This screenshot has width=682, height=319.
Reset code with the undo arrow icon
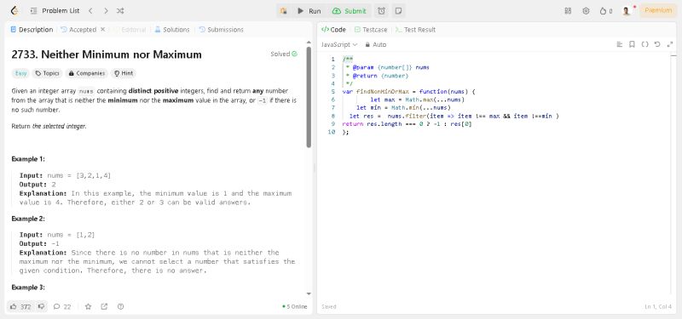657,44
